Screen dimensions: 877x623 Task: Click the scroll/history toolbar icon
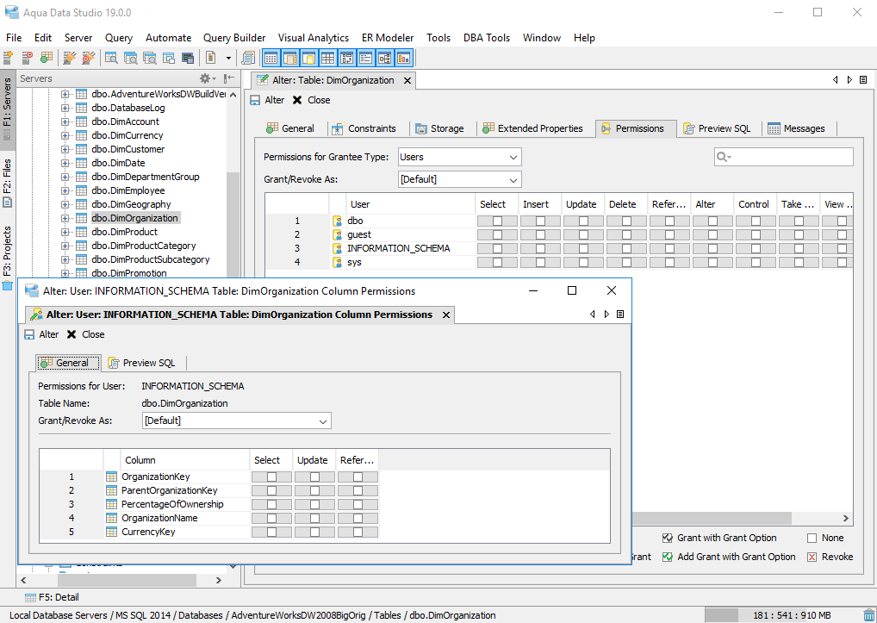click(x=248, y=58)
